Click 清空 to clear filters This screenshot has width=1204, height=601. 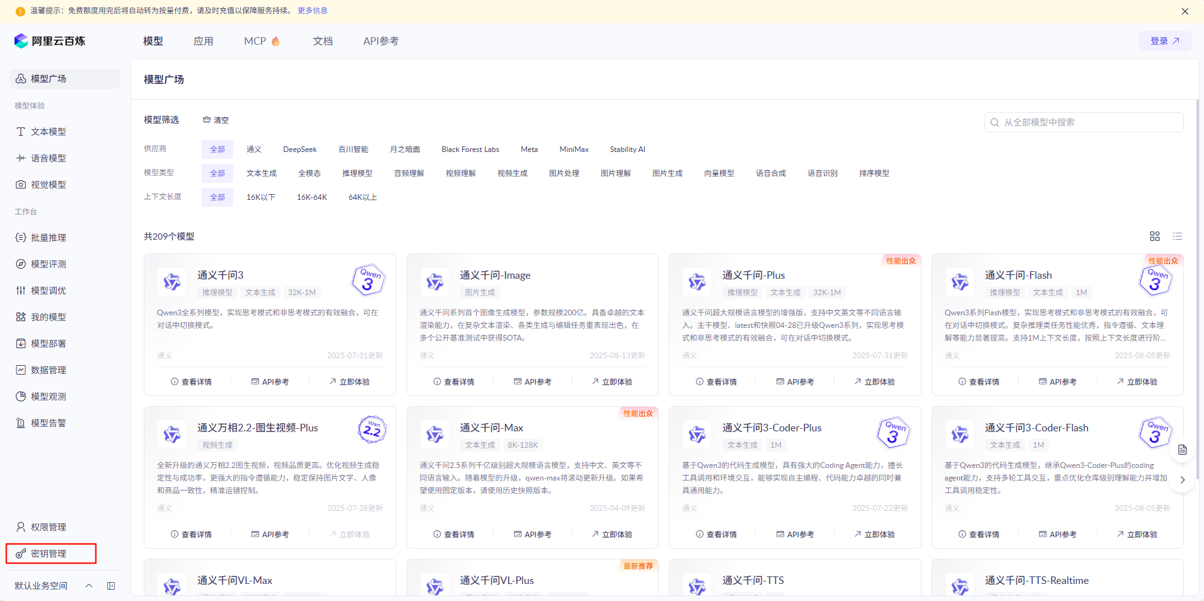pyautogui.click(x=216, y=120)
